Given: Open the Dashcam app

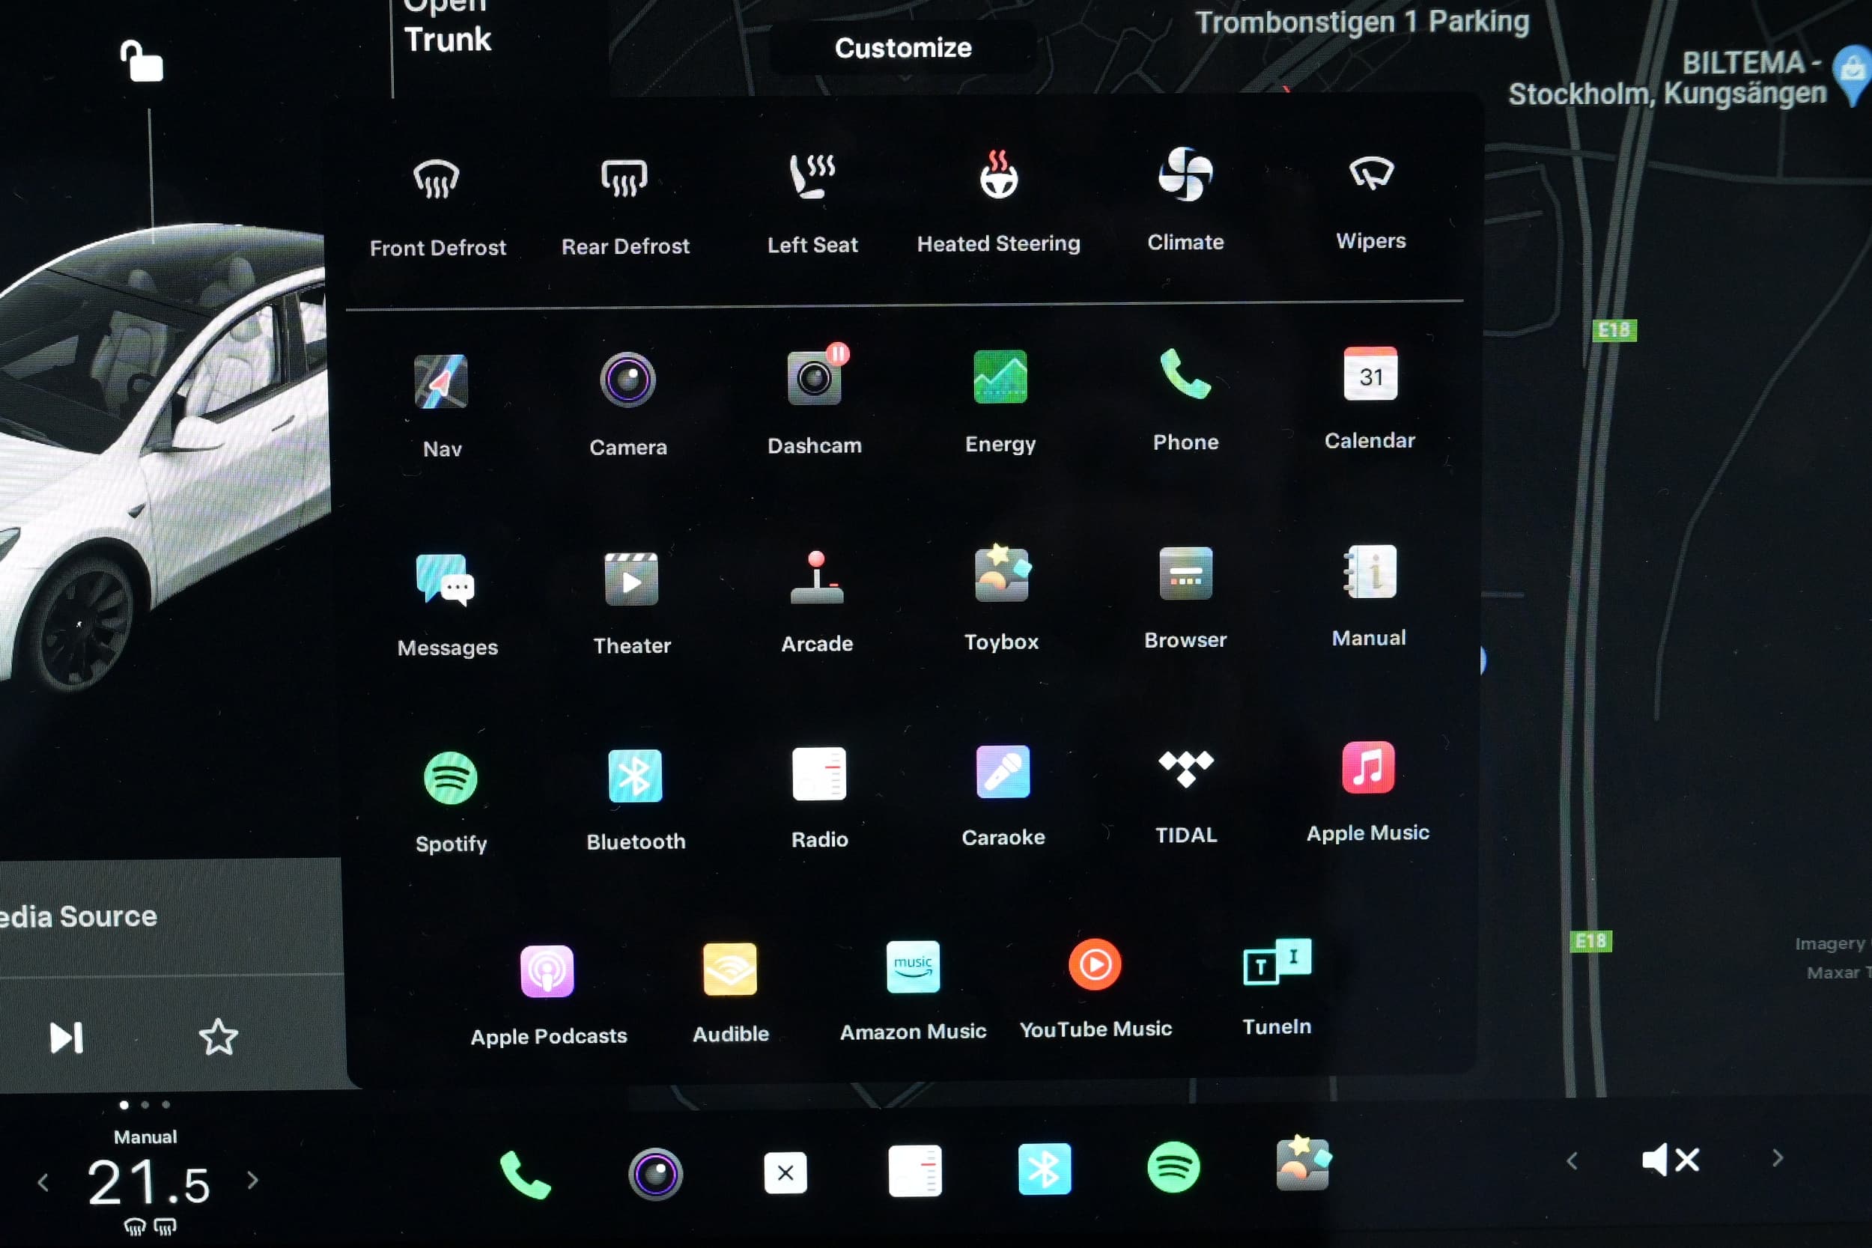Looking at the screenshot, I should click(x=813, y=380).
